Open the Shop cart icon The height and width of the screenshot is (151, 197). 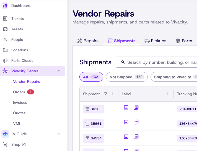click(x=5, y=144)
